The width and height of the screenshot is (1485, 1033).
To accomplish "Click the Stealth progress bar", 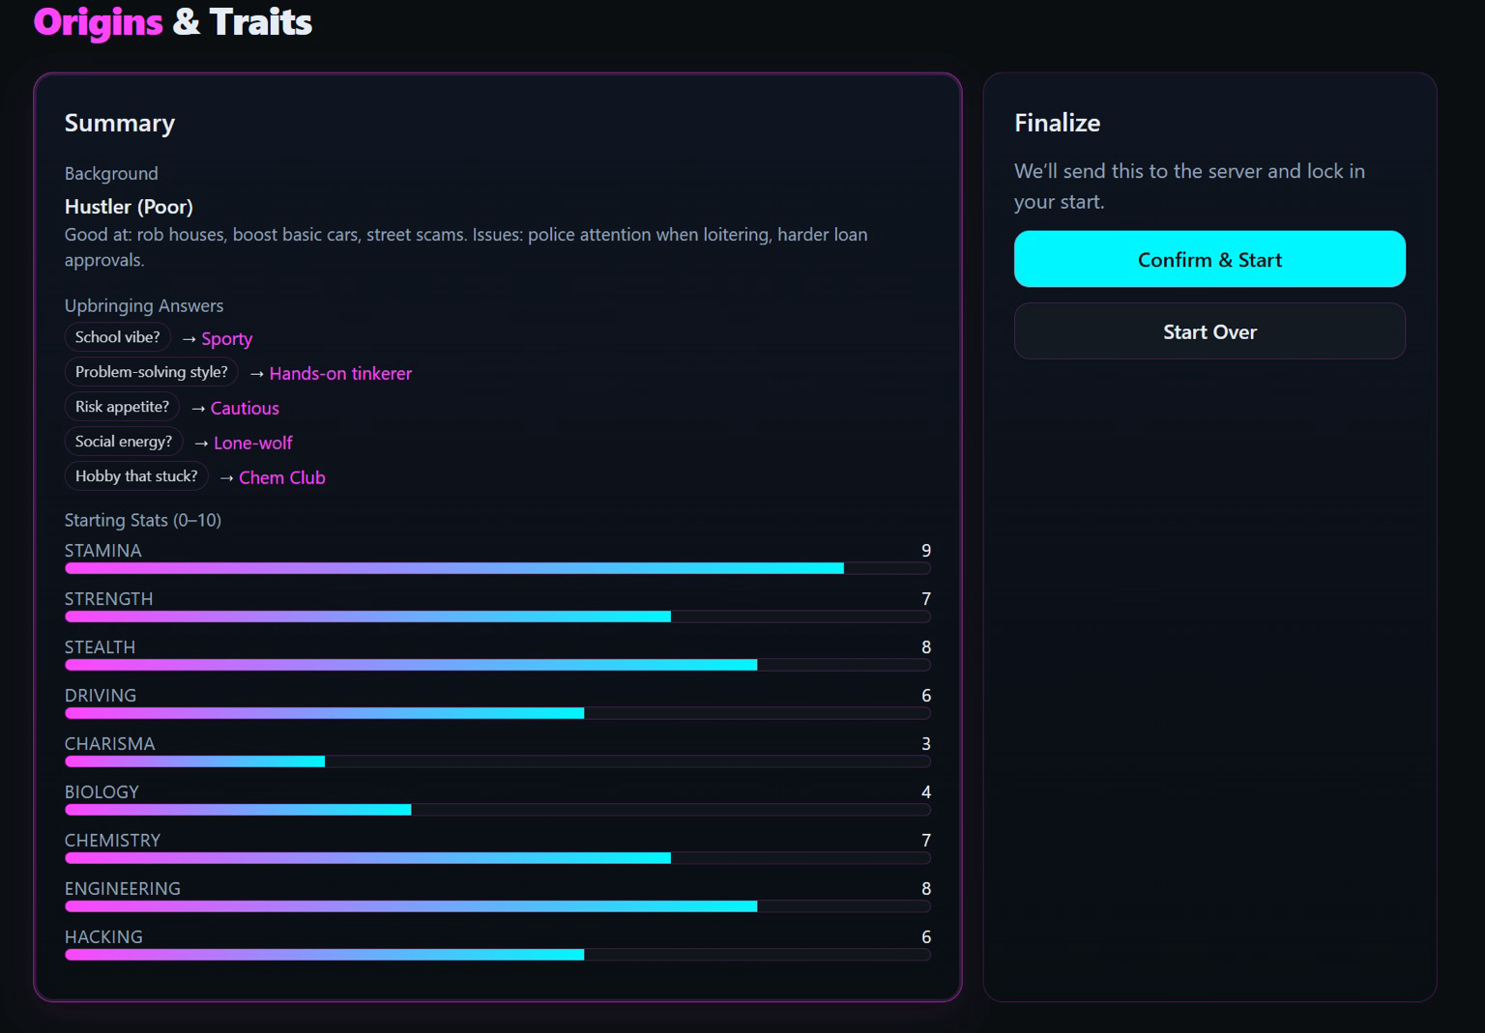I will tap(497, 665).
